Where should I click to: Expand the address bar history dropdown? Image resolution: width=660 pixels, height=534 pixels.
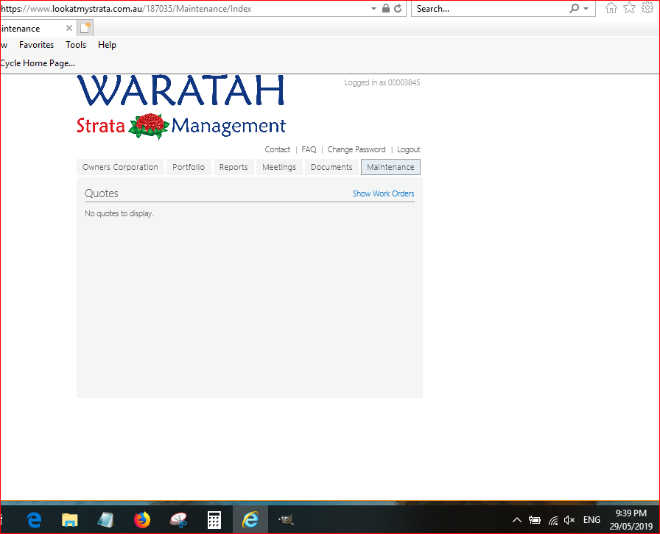pyautogui.click(x=373, y=8)
